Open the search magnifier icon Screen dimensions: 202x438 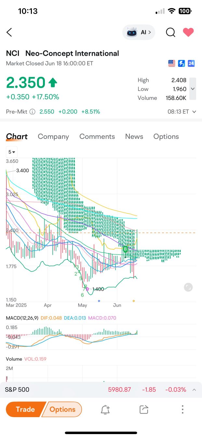coord(170,32)
